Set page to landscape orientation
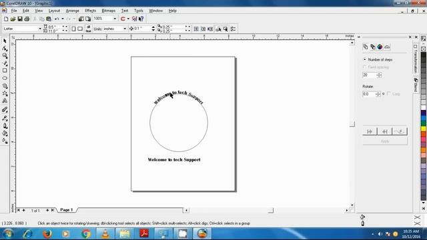This screenshot has height=240, width=427. click(x=80, y=29)
